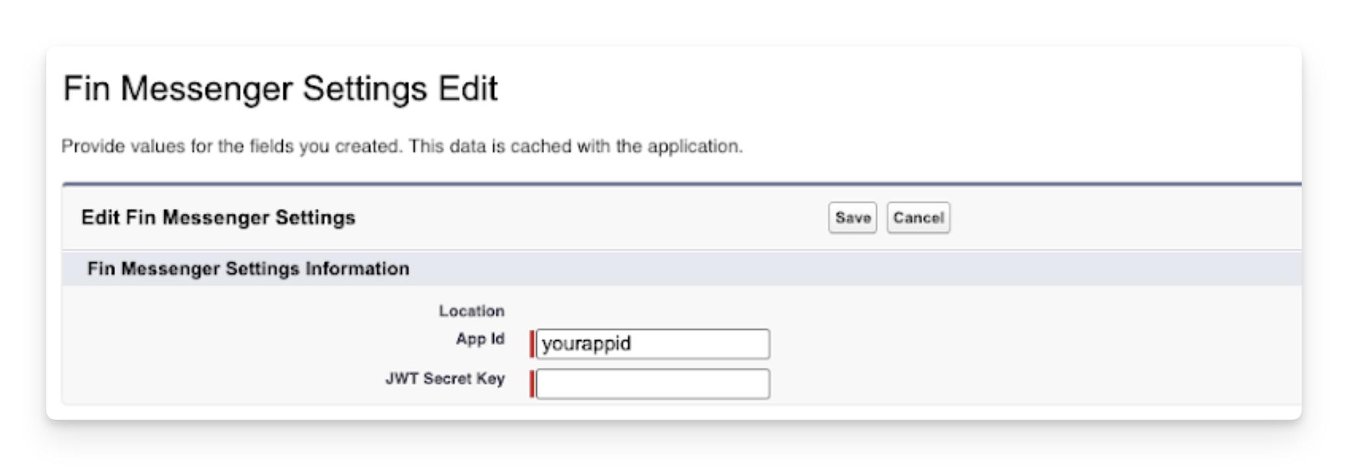Select the App Id field label
The width and height of the screenshot is (1348, 466).
[x=480, y=339]
